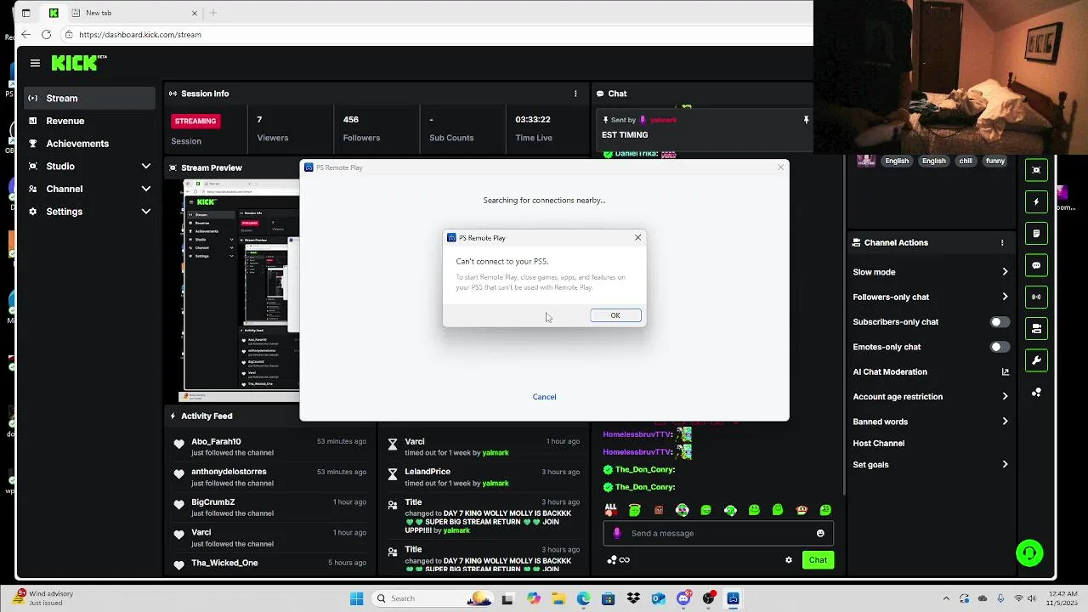Click the notes document widget icon
The image size is (1088, 612).
click(1036, 234)
